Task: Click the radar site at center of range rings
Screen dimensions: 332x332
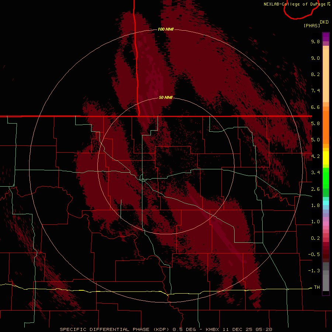Action: [166, 166]
